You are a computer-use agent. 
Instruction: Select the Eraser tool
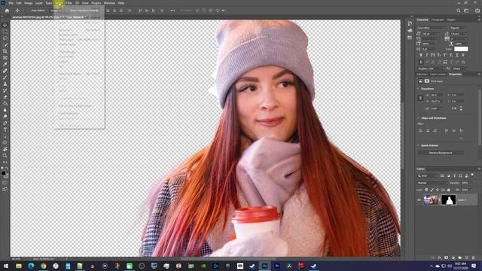point(5,97)
